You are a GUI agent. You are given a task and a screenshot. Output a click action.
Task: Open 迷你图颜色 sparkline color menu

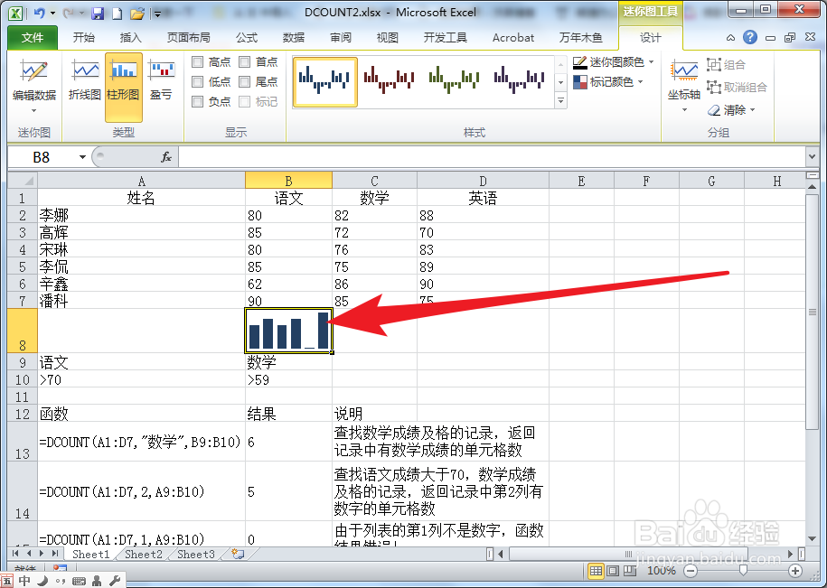click(x=614, y=62)
